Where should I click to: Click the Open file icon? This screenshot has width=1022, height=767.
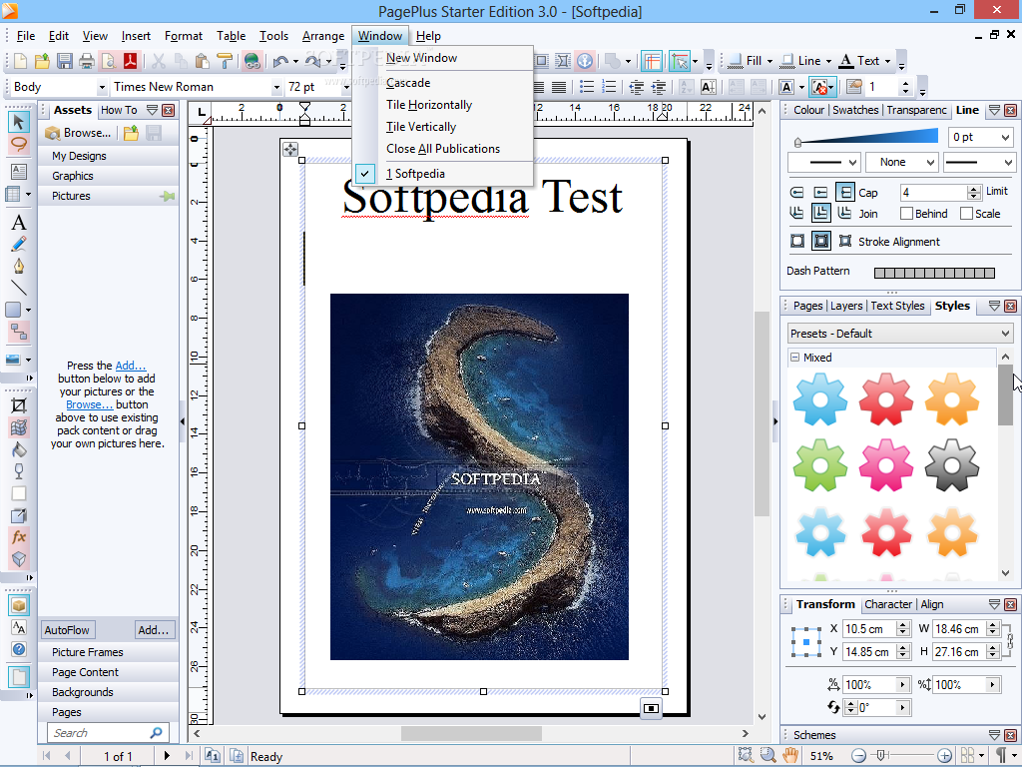click(42, 61)
